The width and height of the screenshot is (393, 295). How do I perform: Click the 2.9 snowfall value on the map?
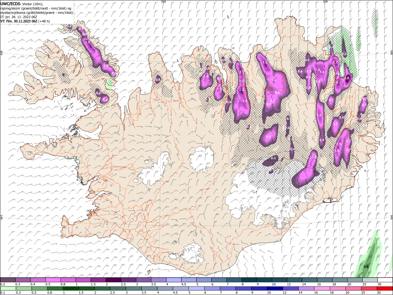[x=347, y=78]
